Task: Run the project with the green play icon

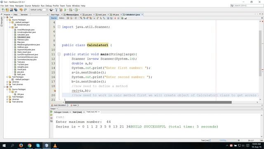Action: pos(65,10)
